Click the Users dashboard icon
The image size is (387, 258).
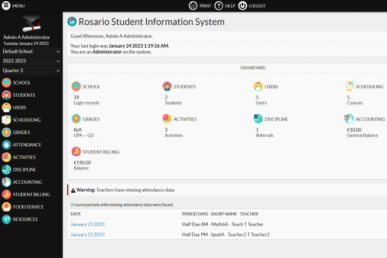coord(259,86)
